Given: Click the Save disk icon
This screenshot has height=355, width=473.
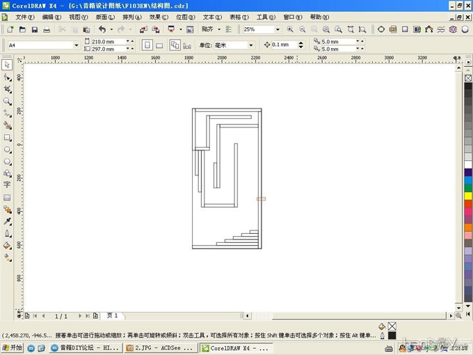Looking at the screenshot, I should point(34,30).
